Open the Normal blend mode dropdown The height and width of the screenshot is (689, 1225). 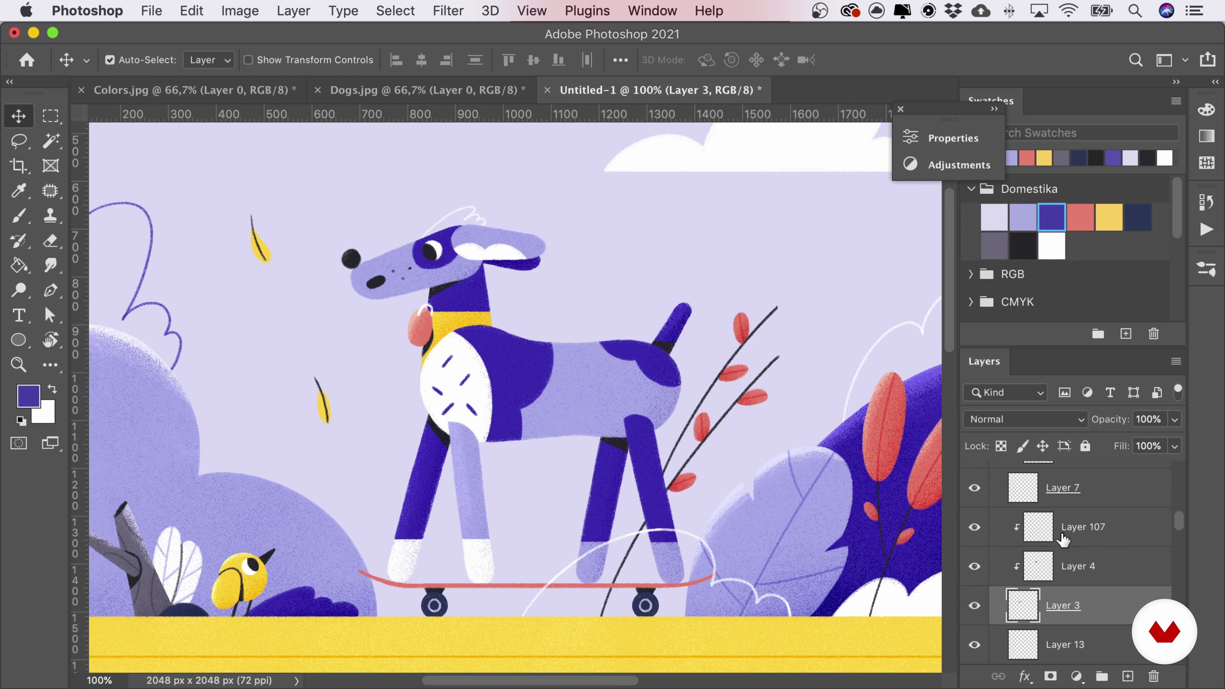(1026, 419)
